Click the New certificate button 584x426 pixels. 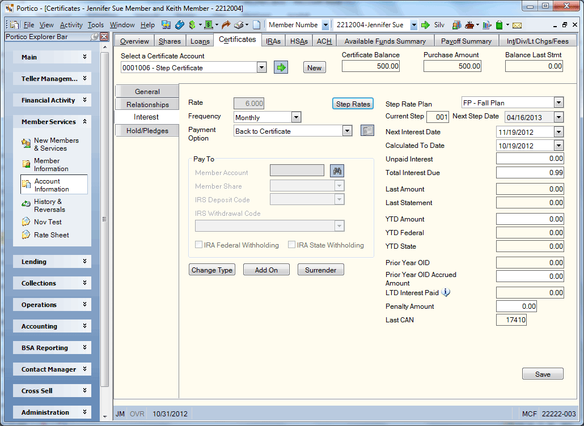[x=314, y=68]
